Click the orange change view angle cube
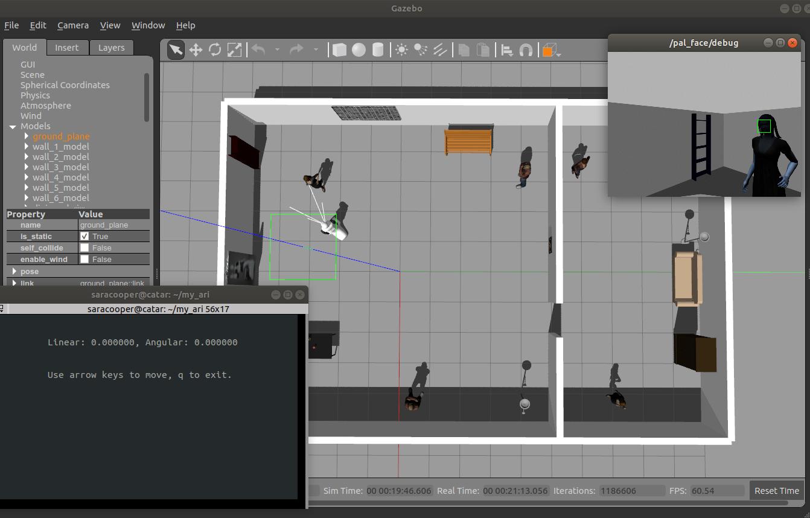The width and height of the screenshot is (810, 518). [x=548, y=51]
